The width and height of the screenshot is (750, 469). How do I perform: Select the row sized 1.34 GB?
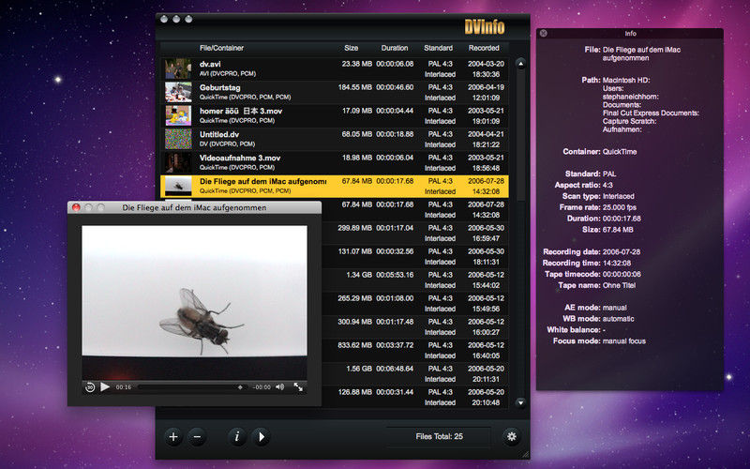tap(414, 280)
